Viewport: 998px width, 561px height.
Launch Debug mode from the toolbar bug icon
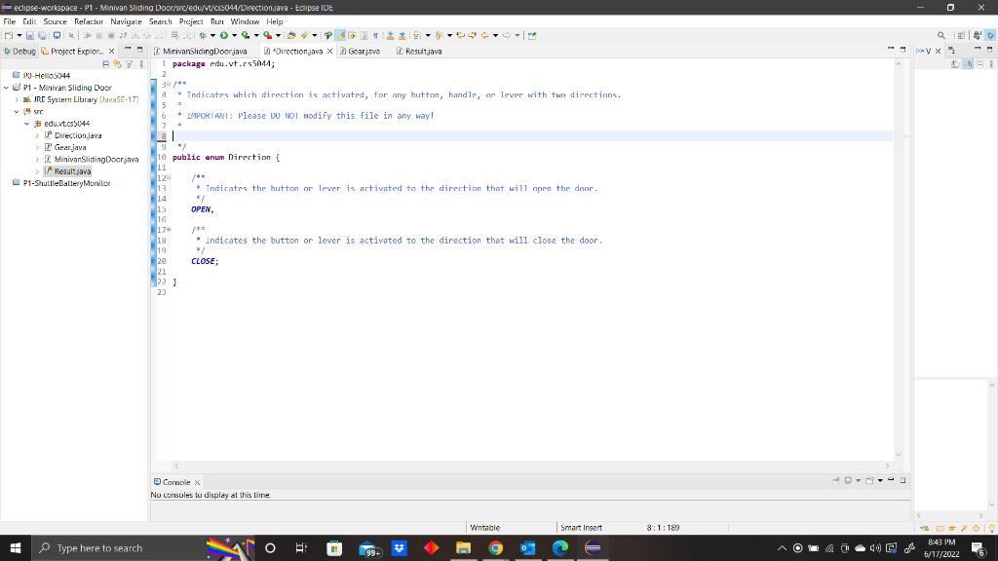pyautogui.click(x=202, y=35)
